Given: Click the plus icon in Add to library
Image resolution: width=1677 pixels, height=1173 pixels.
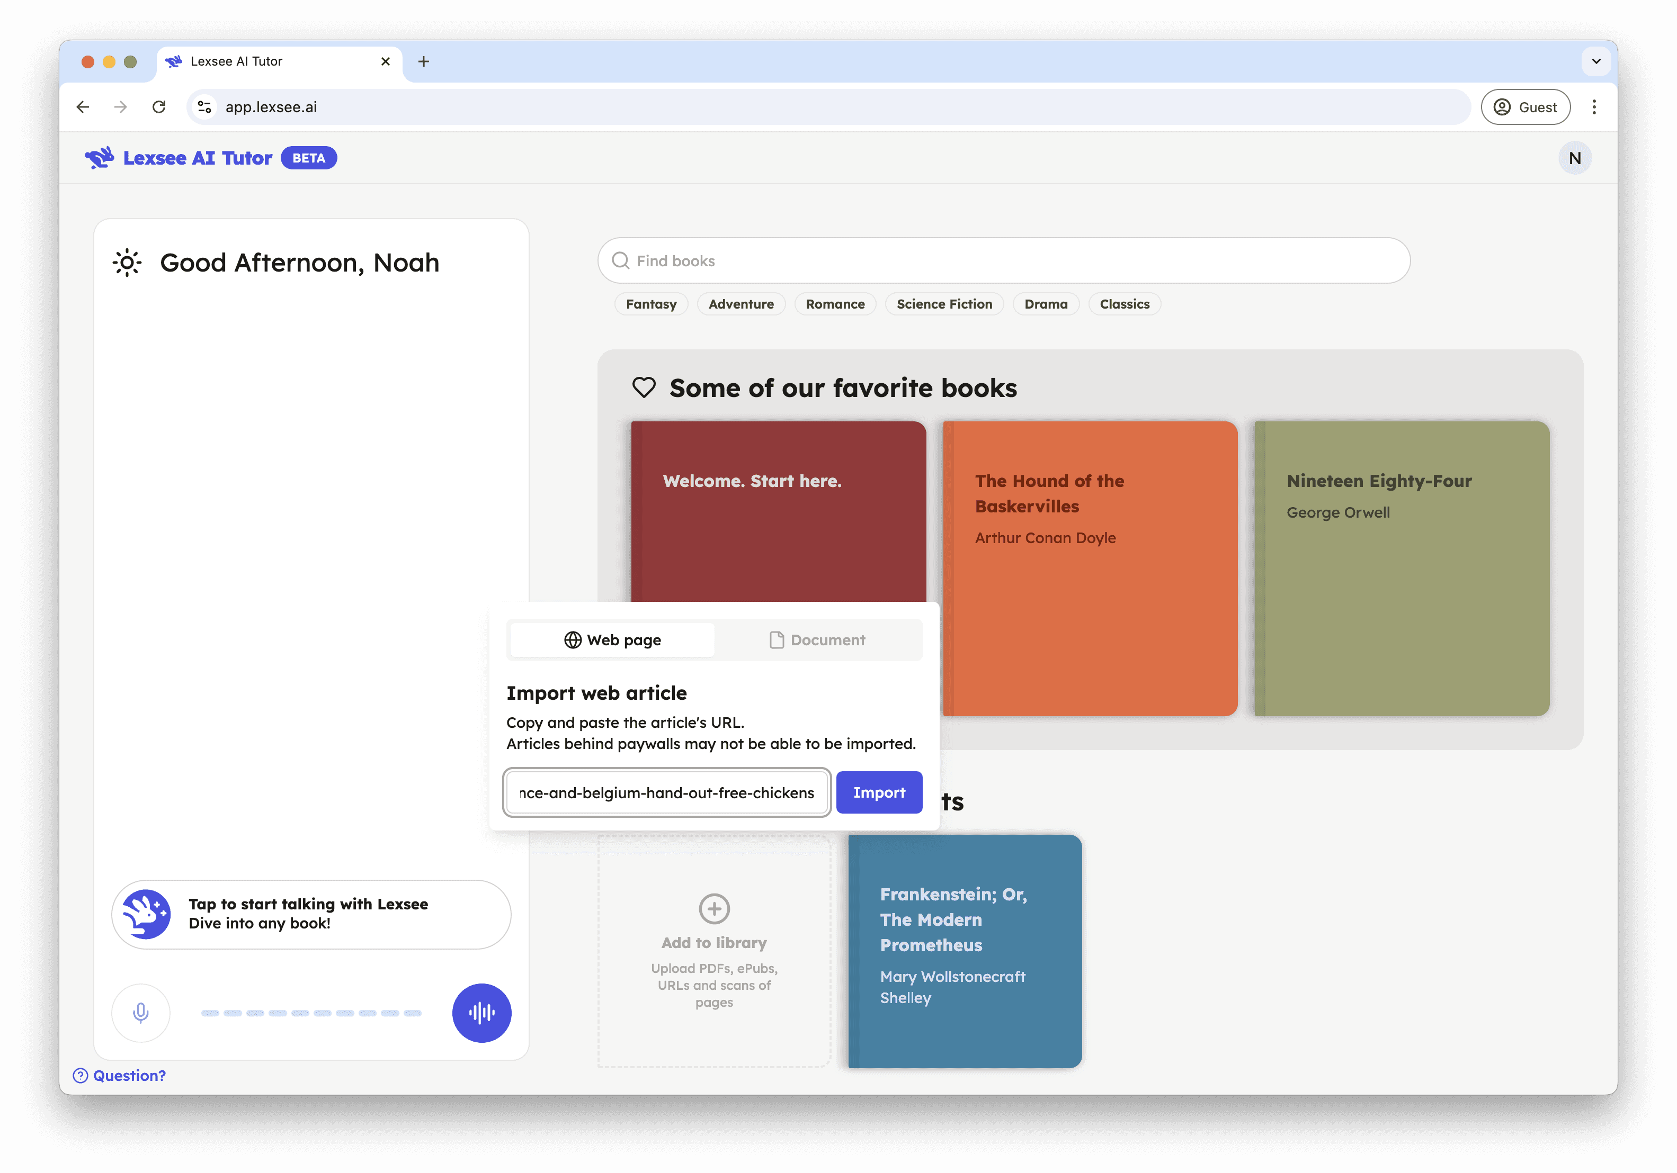Looking at the screenshot, I should click(x=713, y=908).
